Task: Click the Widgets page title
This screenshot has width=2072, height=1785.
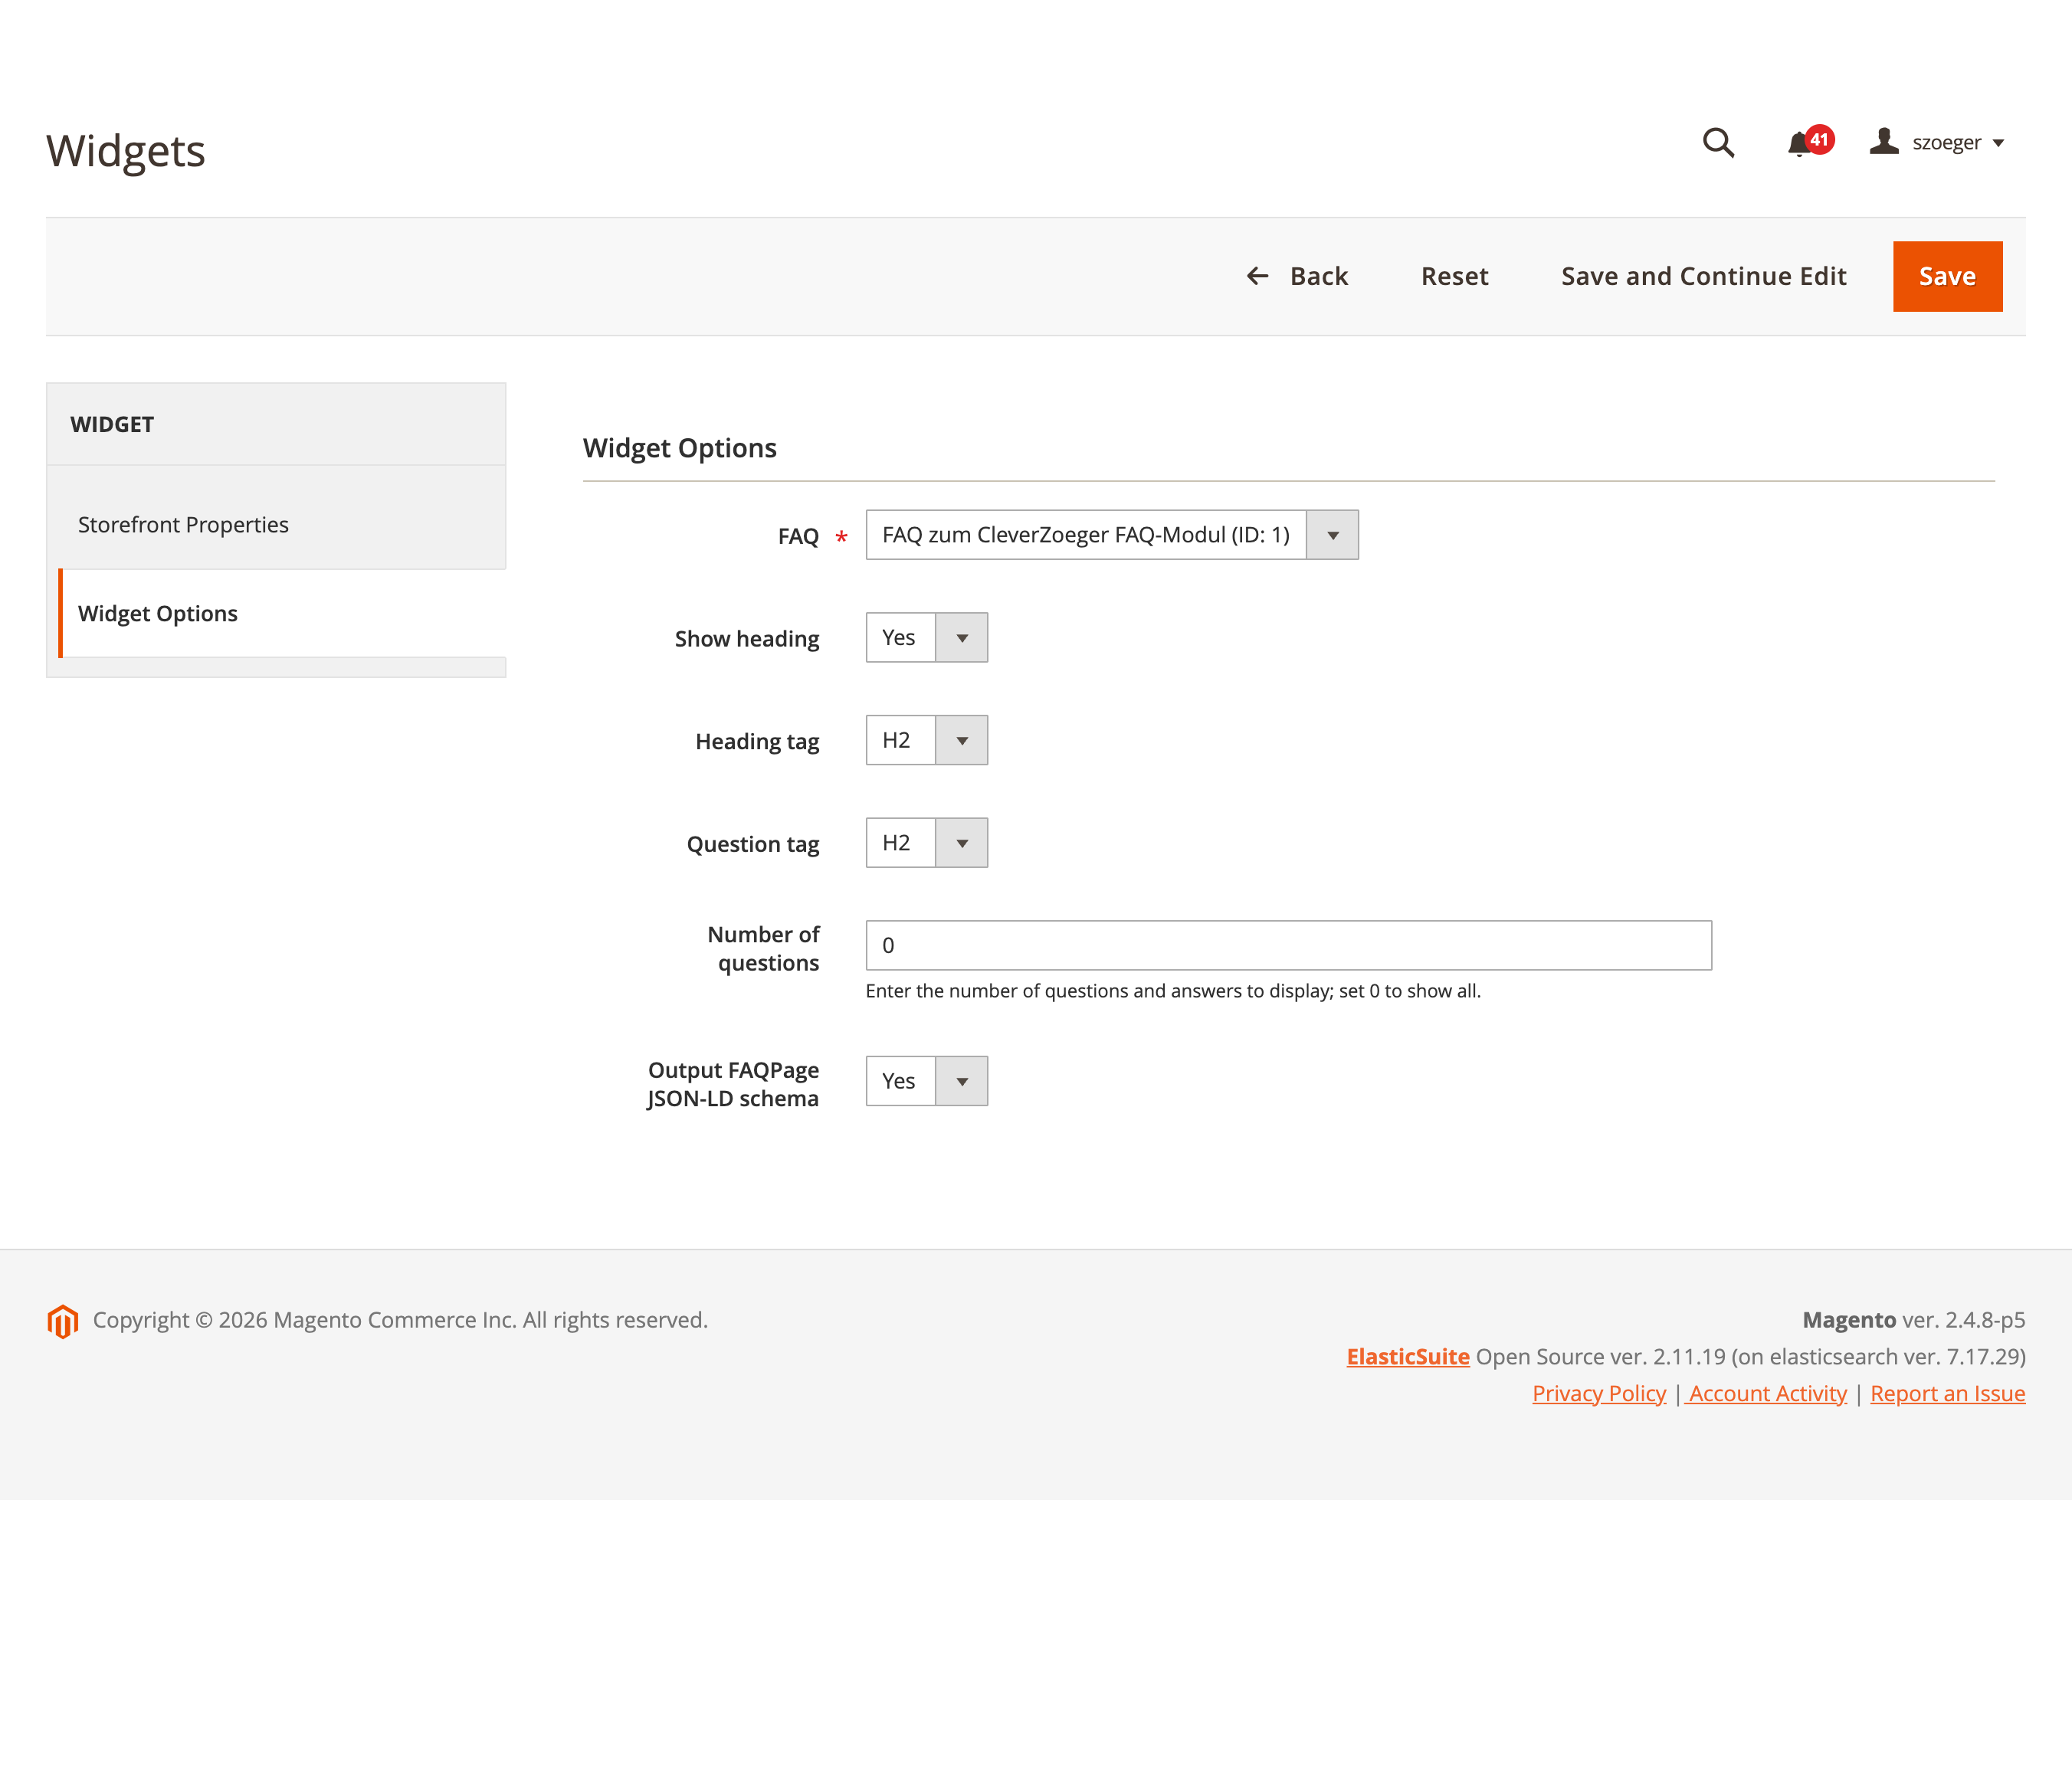Action: (x=126, y=151)
